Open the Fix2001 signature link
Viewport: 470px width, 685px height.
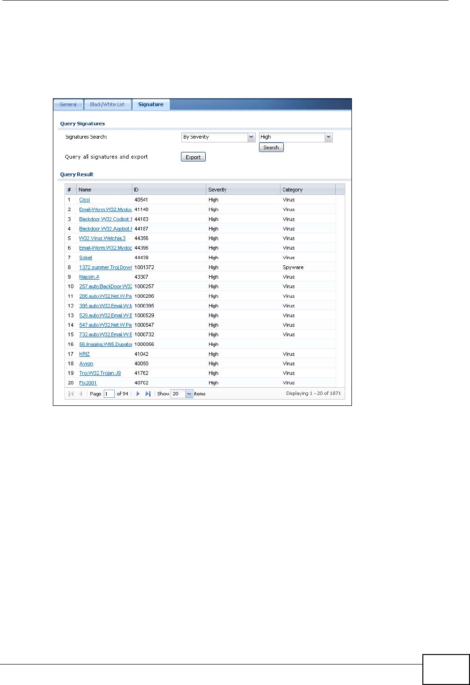tap(88, 383)
